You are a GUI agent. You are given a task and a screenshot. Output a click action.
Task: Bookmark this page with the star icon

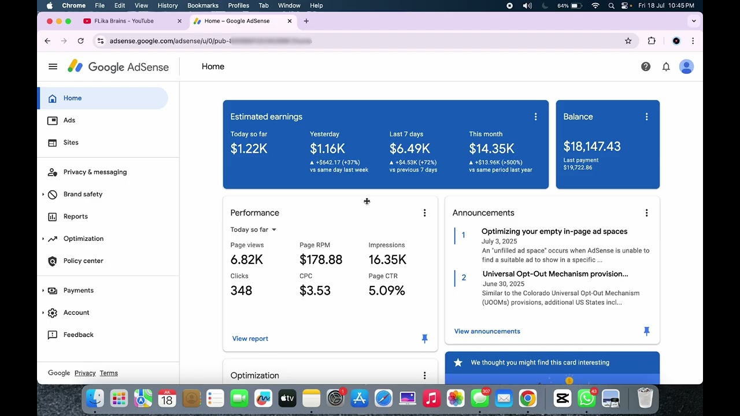coord(628,41)
